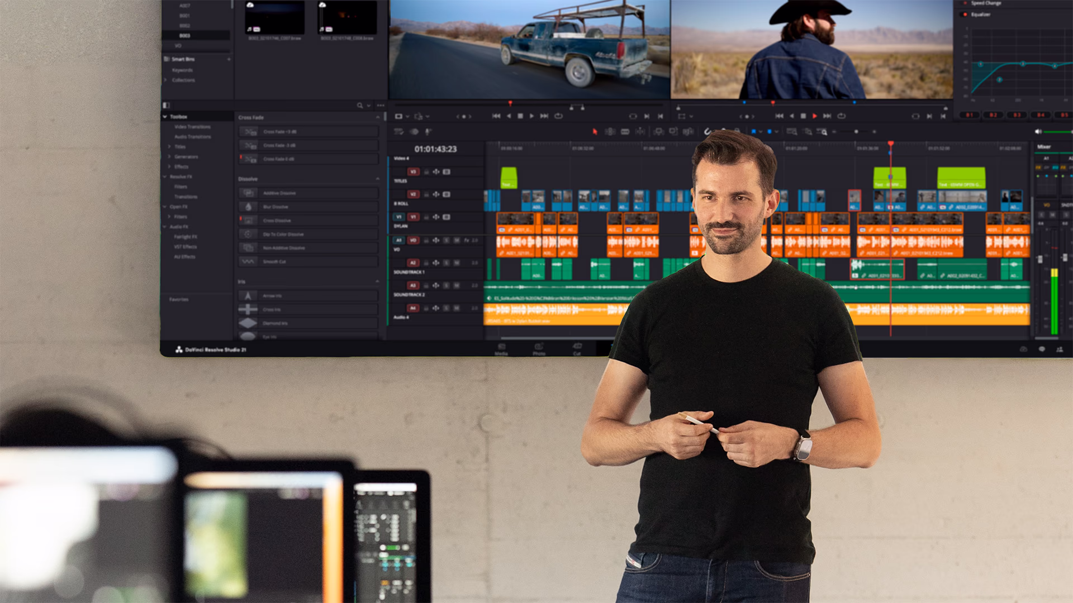The width and height of the screenshot is (1073, 603).
Task: Expand the Generators category
Action: point(169,157)
